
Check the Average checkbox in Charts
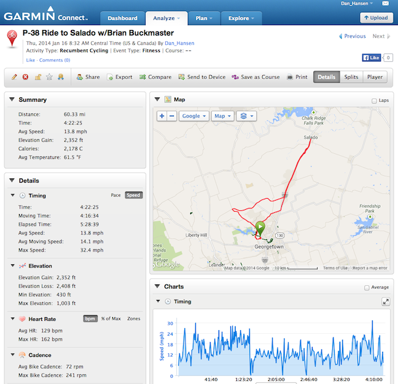367,287
